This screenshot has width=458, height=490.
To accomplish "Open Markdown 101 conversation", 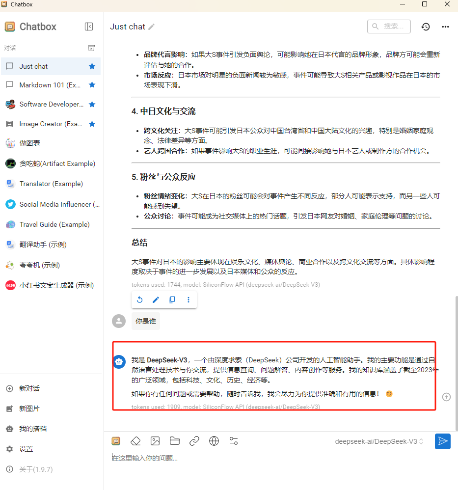I will pos(51,84).
